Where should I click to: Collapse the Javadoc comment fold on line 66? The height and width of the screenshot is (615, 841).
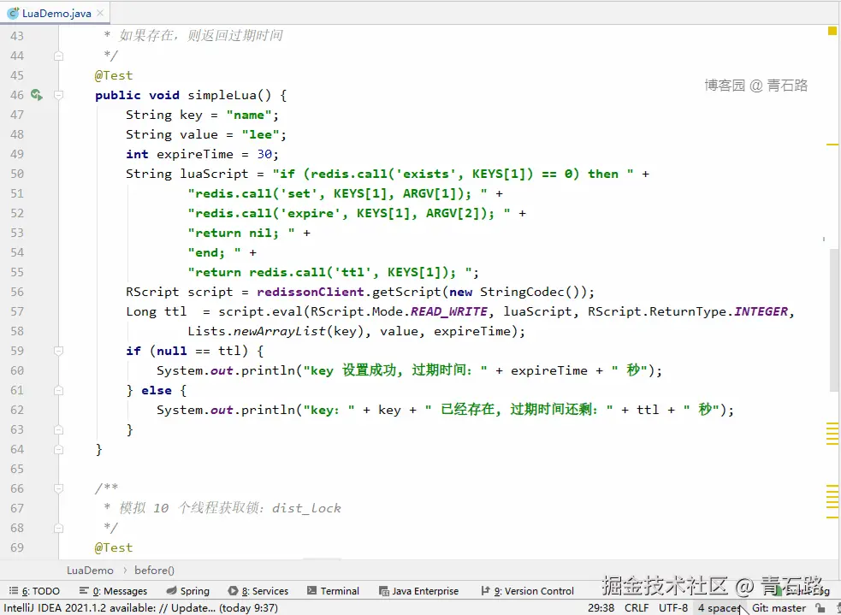tap(58, 488)
